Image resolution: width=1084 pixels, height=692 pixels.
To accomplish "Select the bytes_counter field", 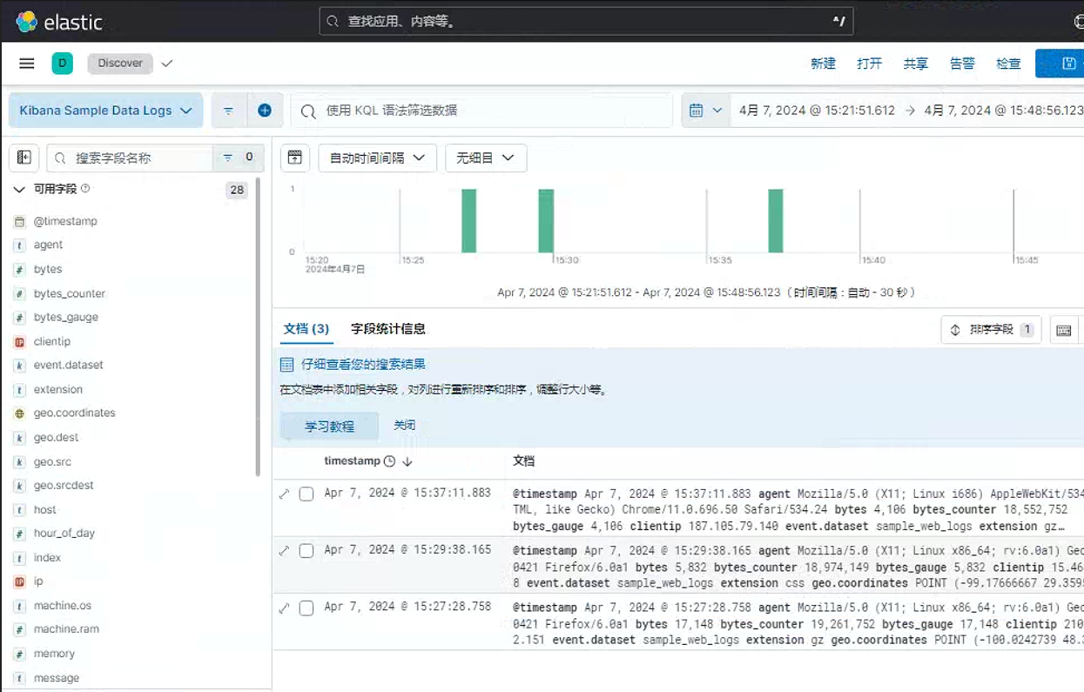I will pyautogui.click(x=70, y=293).
